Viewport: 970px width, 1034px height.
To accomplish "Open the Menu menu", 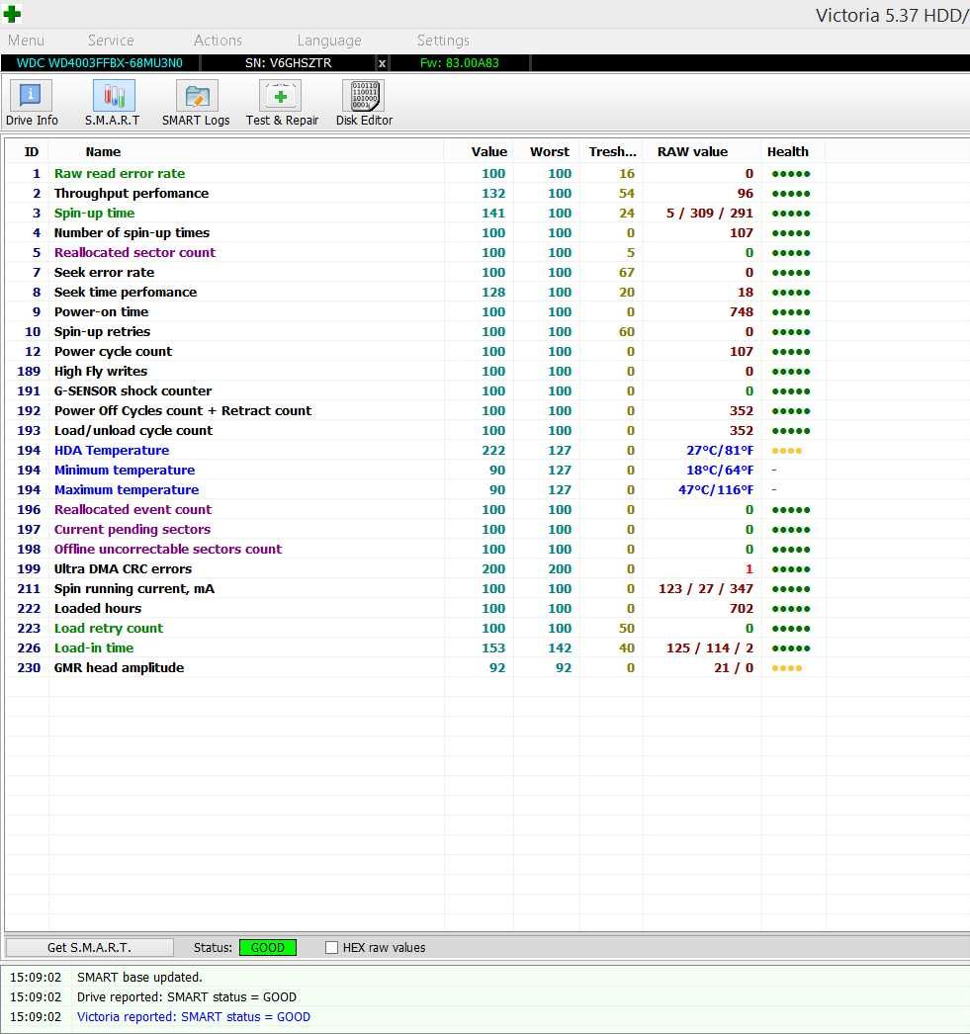I will pyautogui.click(x=26, y=41).
